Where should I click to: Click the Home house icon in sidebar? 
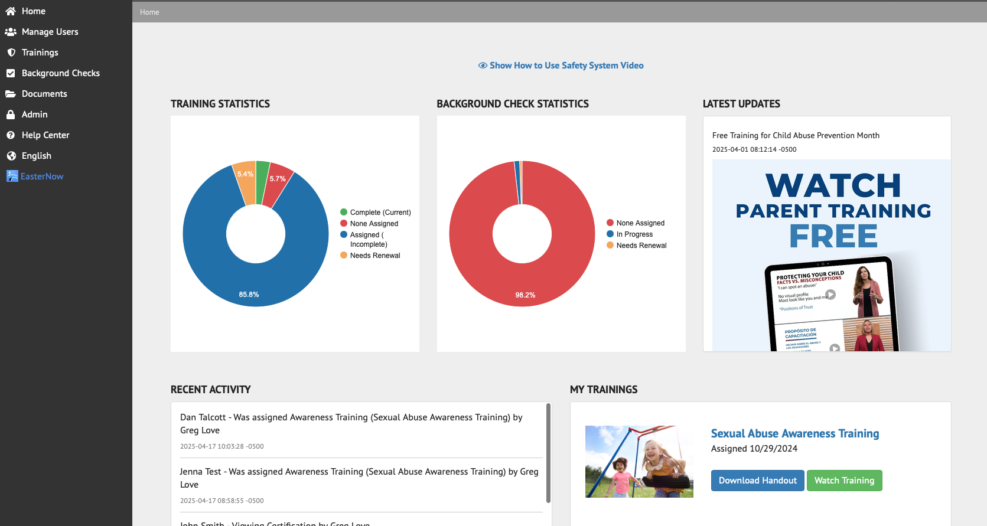click(11, 11)
